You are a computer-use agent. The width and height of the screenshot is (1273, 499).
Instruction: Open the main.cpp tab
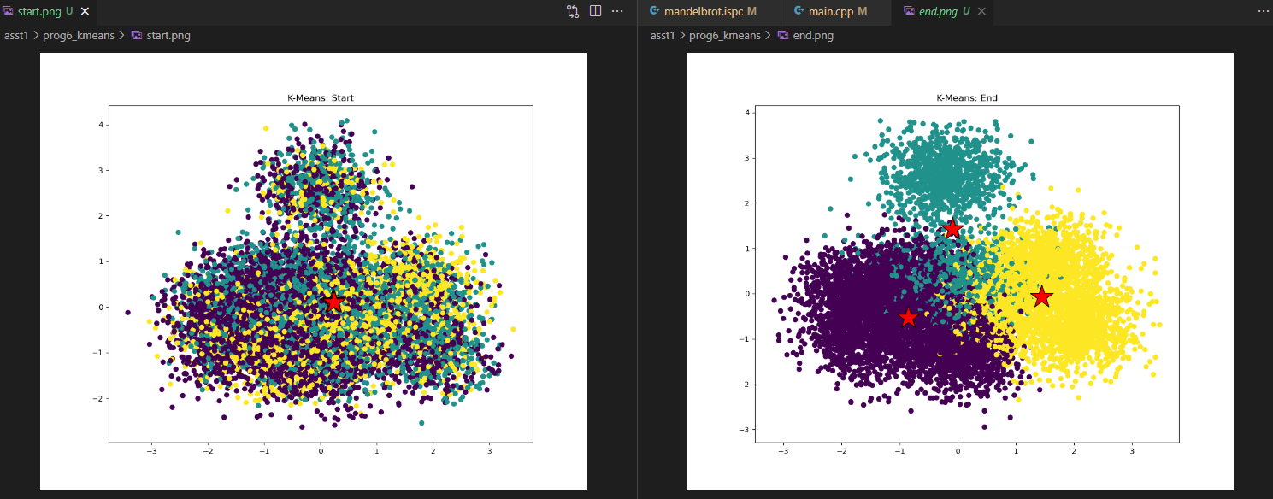(x=836, y=11)
